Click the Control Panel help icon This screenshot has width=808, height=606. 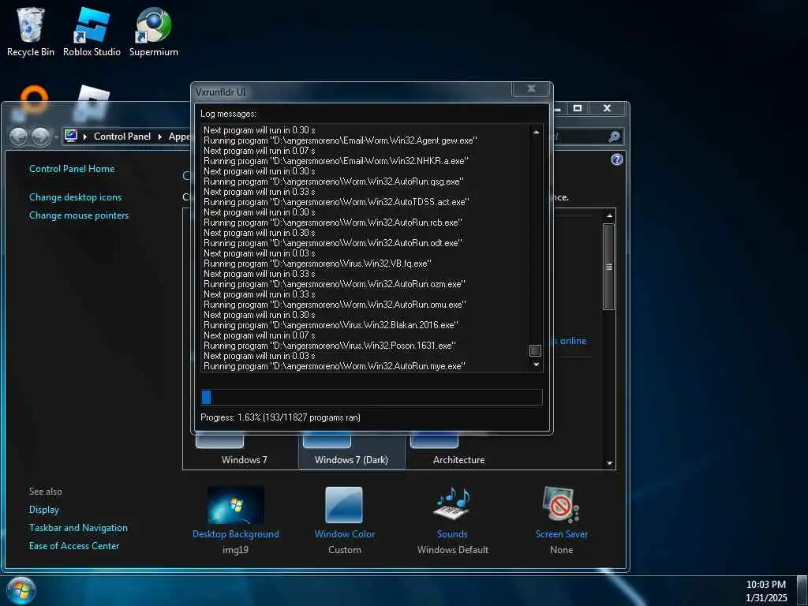coord(617,159)
